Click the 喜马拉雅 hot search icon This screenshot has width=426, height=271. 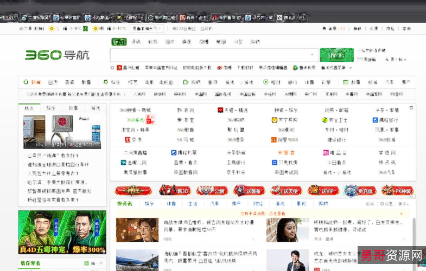119,68
